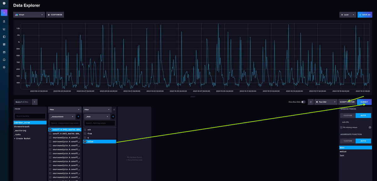Image resolution: width=377 pixels, height=181 pixels.
Task: Click the refresh icon beside the time range
Action: pyautogui.click(x=310, y=102)
